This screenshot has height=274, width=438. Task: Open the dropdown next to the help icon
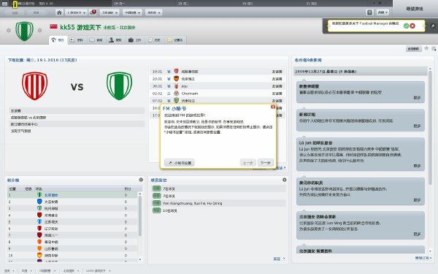[x=382, y=12]
